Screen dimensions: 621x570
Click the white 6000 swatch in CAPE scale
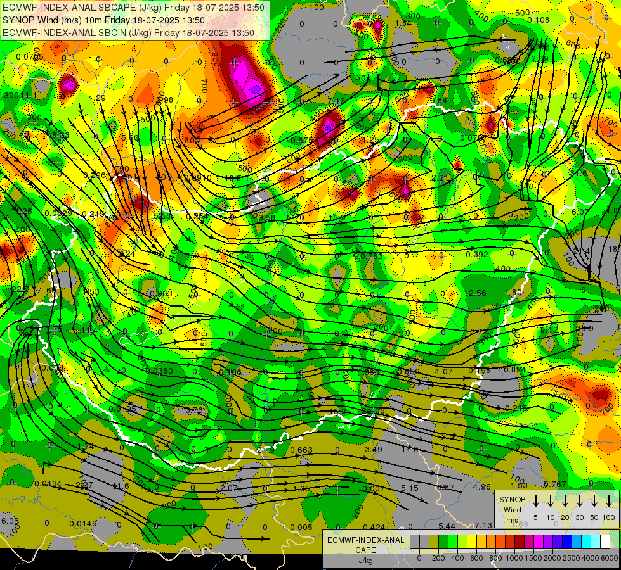(605, 541)
